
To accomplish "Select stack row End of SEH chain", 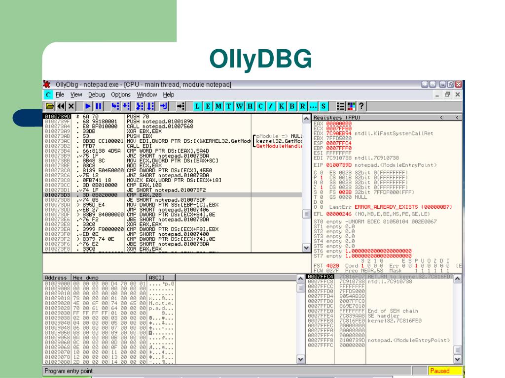I will [x=379, y=311].
